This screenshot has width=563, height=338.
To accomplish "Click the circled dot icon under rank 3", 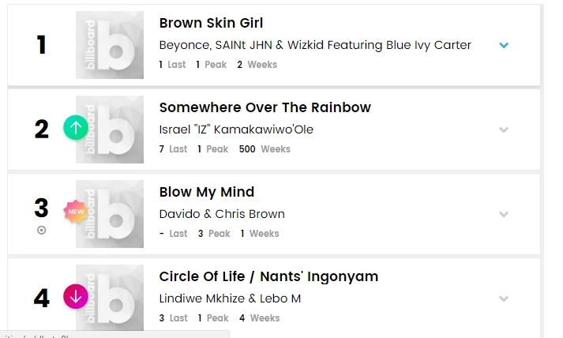I will tap(42, 231).
